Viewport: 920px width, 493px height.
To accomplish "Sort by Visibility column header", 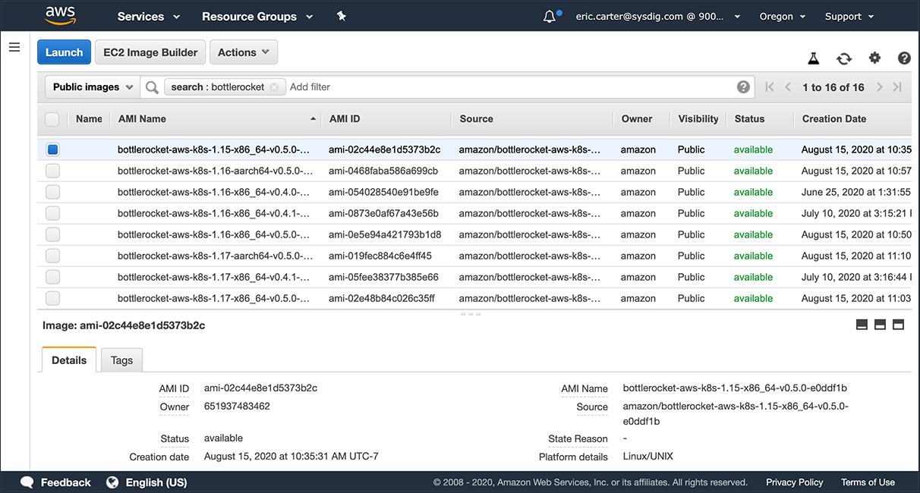I will click(698, 119).
